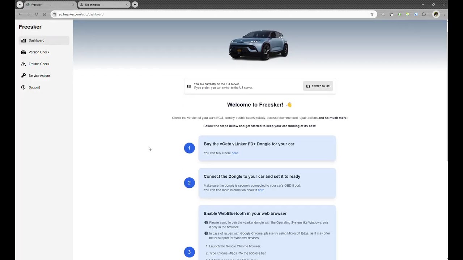
Task: Click the Fisker car image
Action: (x=259, y=45)
